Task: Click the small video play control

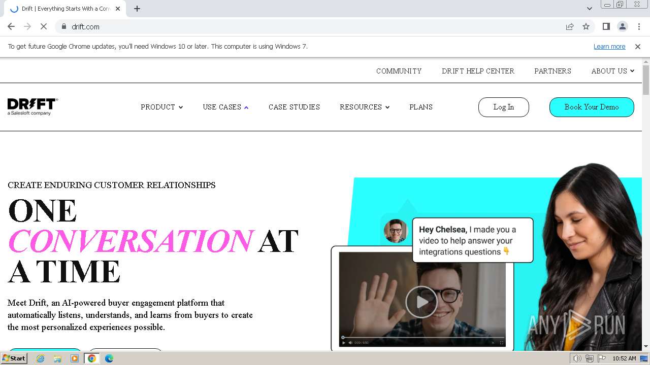Action: click(x=344, y=343)
